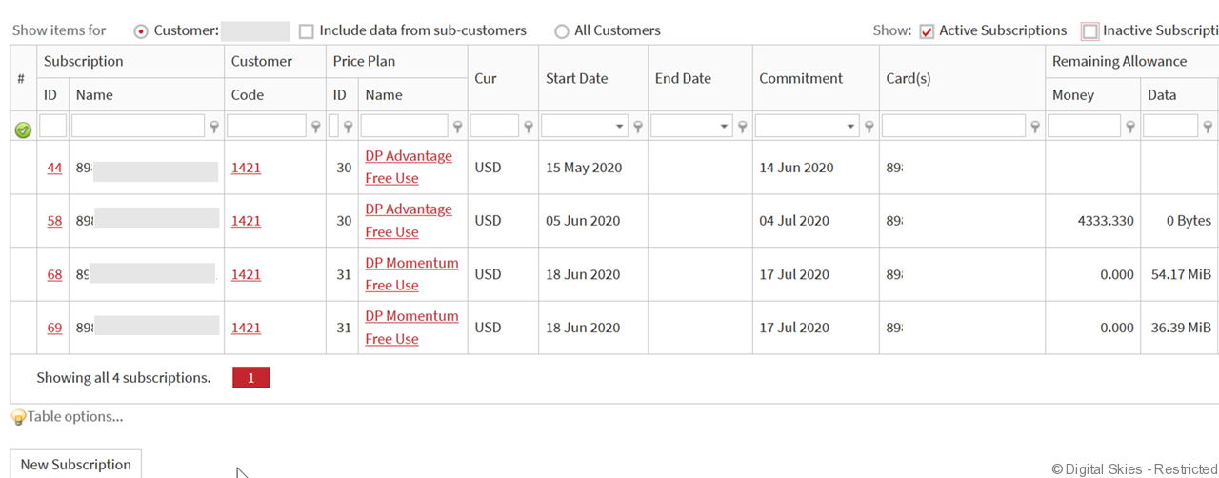This screenshot has height=478, width=1219.
Task: Enable Include data from sub-customers checkbox
Action: tap(307, 31)
